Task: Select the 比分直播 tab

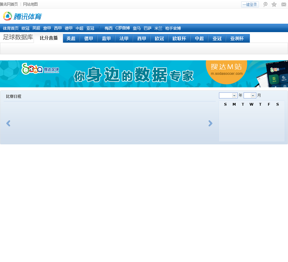Action: click(49, 38)
